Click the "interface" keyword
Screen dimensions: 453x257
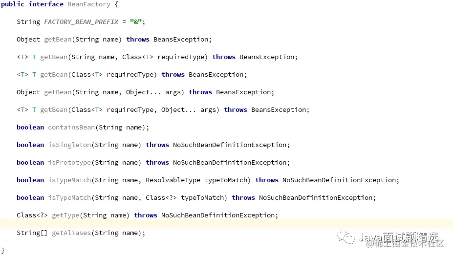click(46, 4)
